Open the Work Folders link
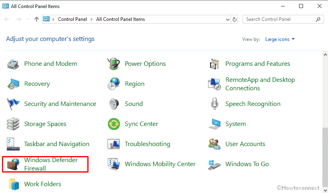This screenshot has height=193, width=328. 43,184
